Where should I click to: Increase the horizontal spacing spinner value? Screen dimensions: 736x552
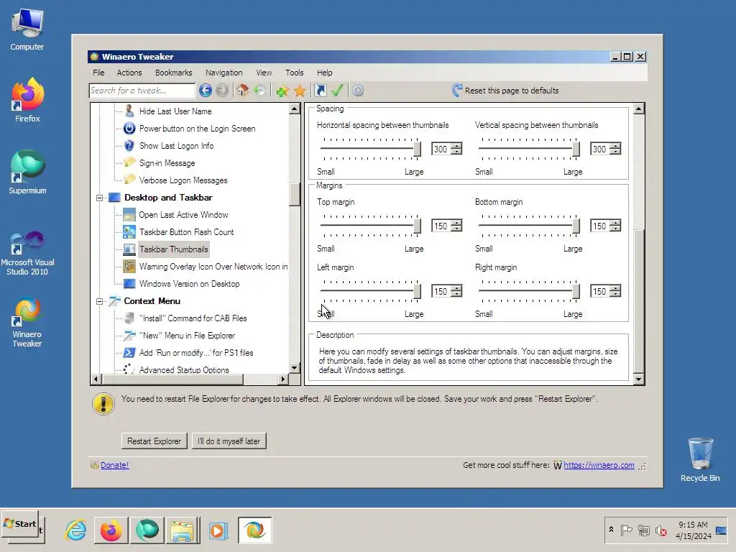click(456, 145)
